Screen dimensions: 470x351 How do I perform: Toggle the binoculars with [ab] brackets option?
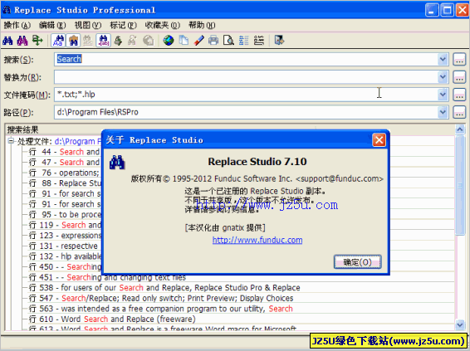pyautogui.click(x=103, y=40)
